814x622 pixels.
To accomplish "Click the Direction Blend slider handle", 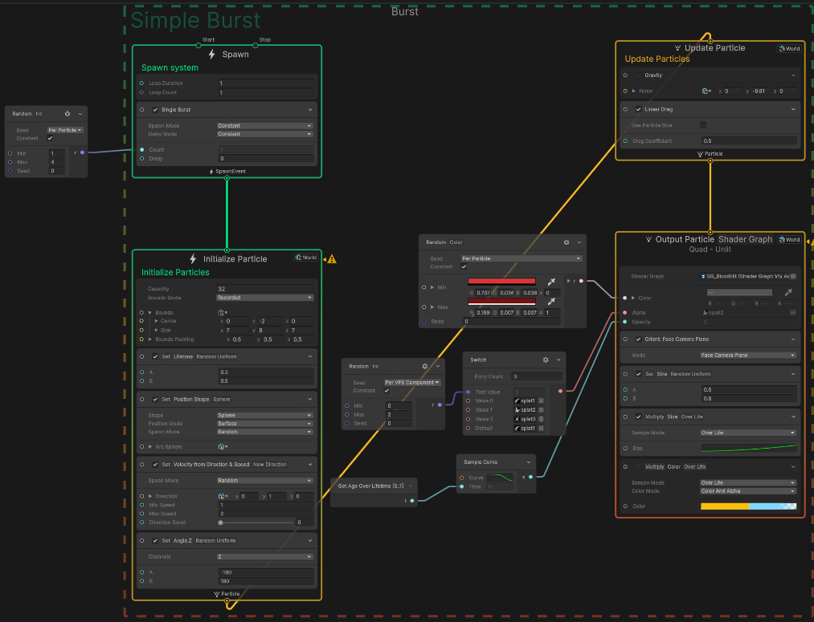I will 221,522.
